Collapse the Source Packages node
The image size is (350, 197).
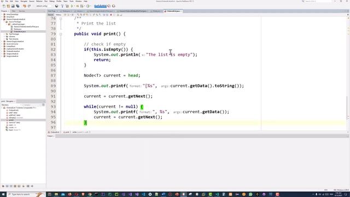(x=4, y=22)
